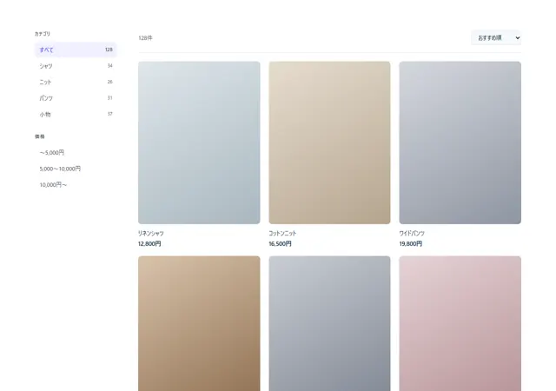Filter by the ニット category
556x391 pixels.
click(x=76, y=82)
